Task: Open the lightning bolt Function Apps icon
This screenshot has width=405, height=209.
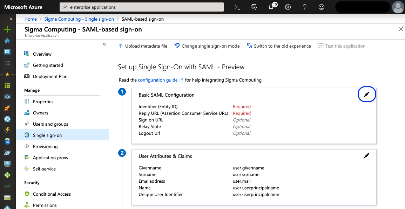Action: pyautogui.click(x=7, y=130)
